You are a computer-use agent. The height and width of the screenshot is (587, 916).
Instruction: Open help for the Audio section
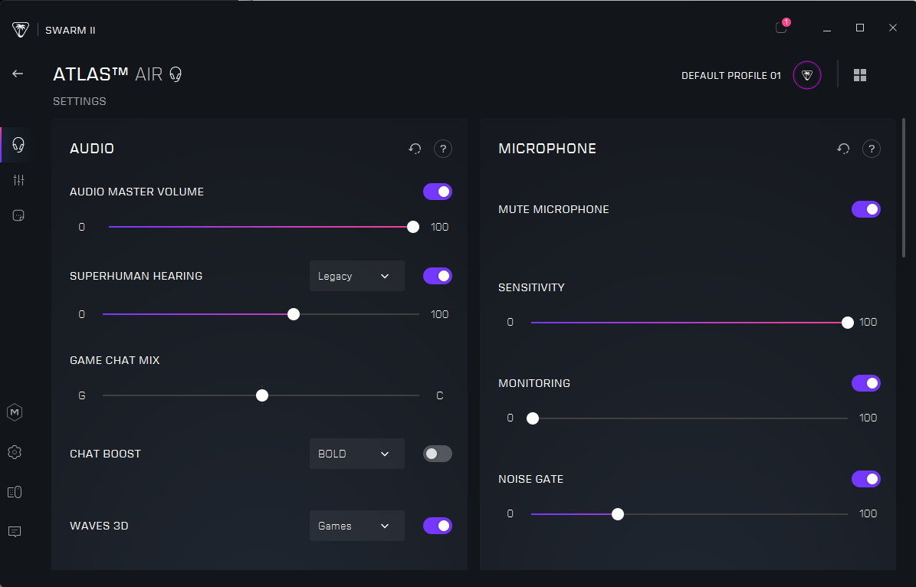pyautogui.click(x=443, y=149)
